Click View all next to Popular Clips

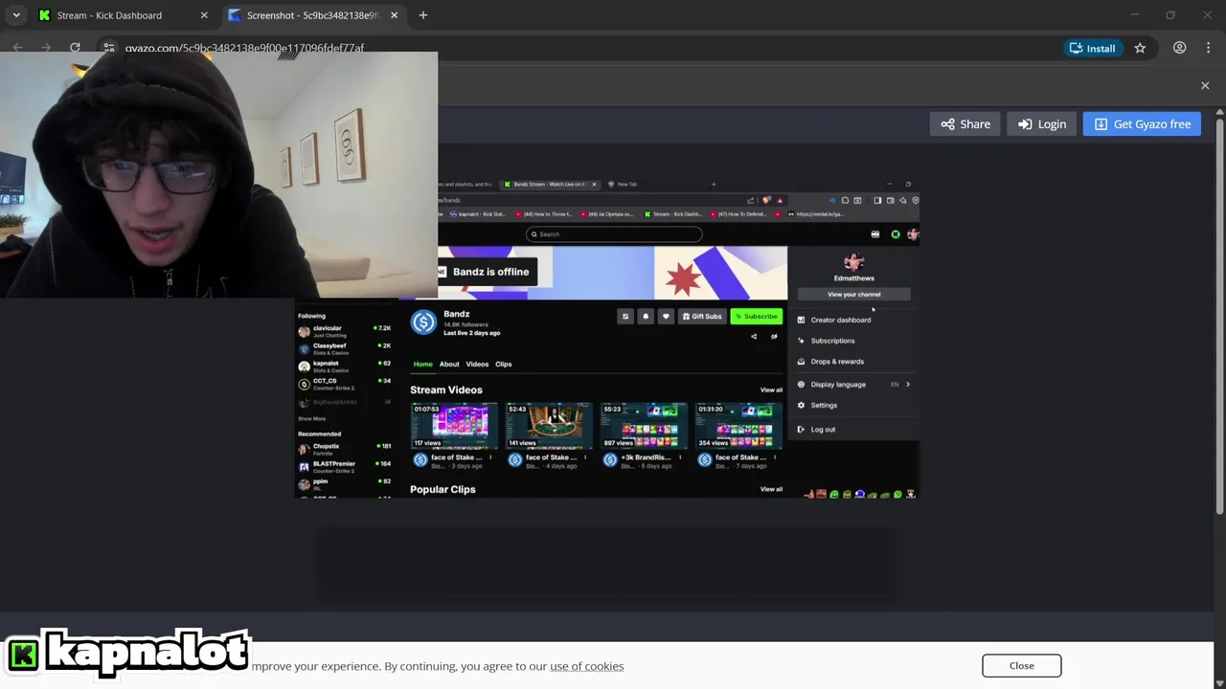point(771,489)
